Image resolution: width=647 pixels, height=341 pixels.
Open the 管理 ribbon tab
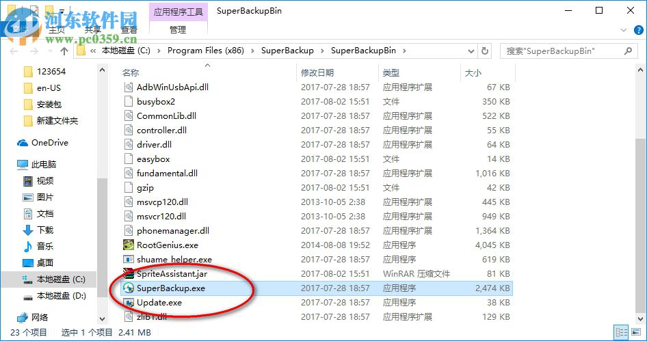(x=178, y=29)
